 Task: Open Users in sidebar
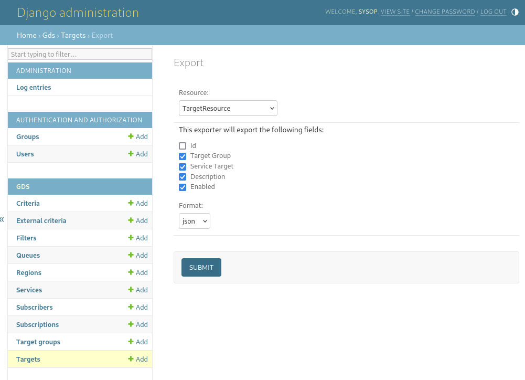point(25,154)
